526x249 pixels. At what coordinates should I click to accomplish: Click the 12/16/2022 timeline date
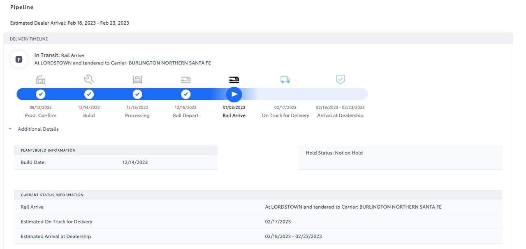(186, 108)
